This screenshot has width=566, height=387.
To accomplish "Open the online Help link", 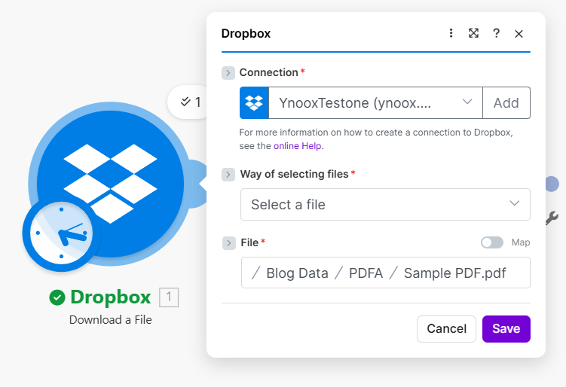I will (298, 146).
